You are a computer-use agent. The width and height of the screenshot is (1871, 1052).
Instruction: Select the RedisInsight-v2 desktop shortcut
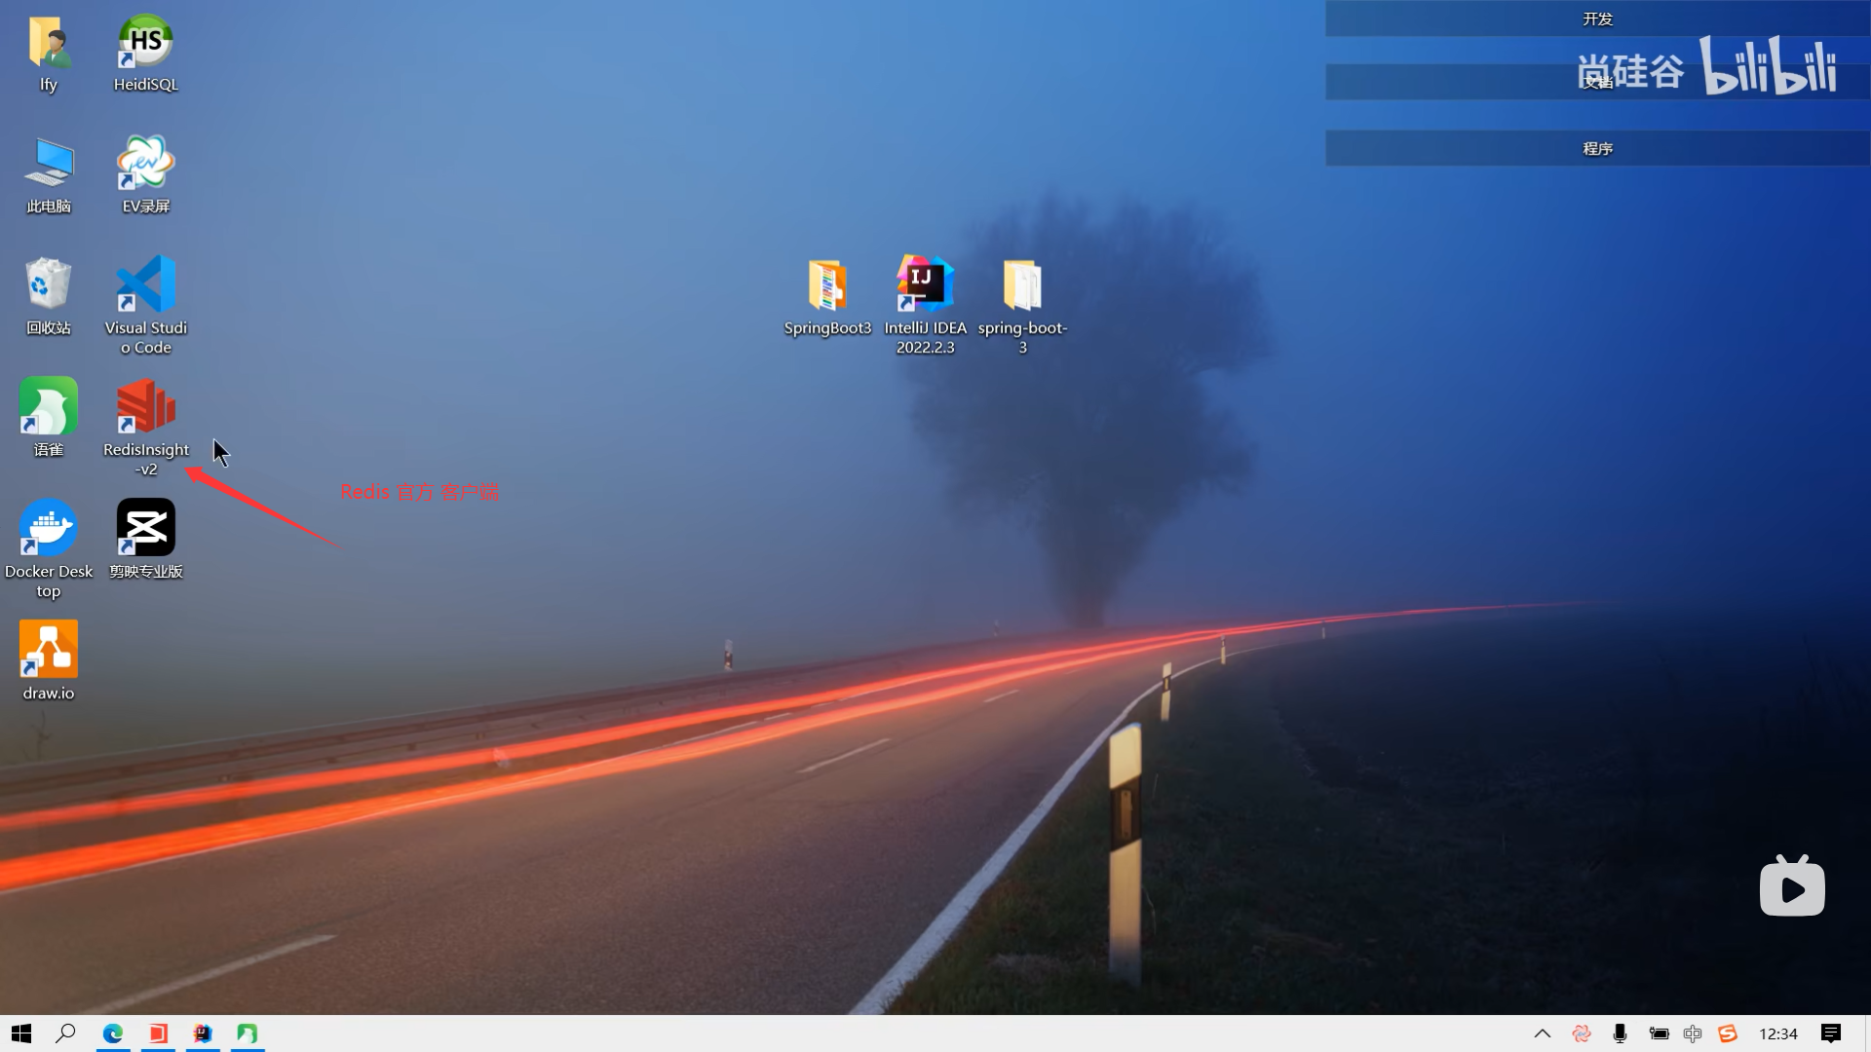tap(146, 407)
